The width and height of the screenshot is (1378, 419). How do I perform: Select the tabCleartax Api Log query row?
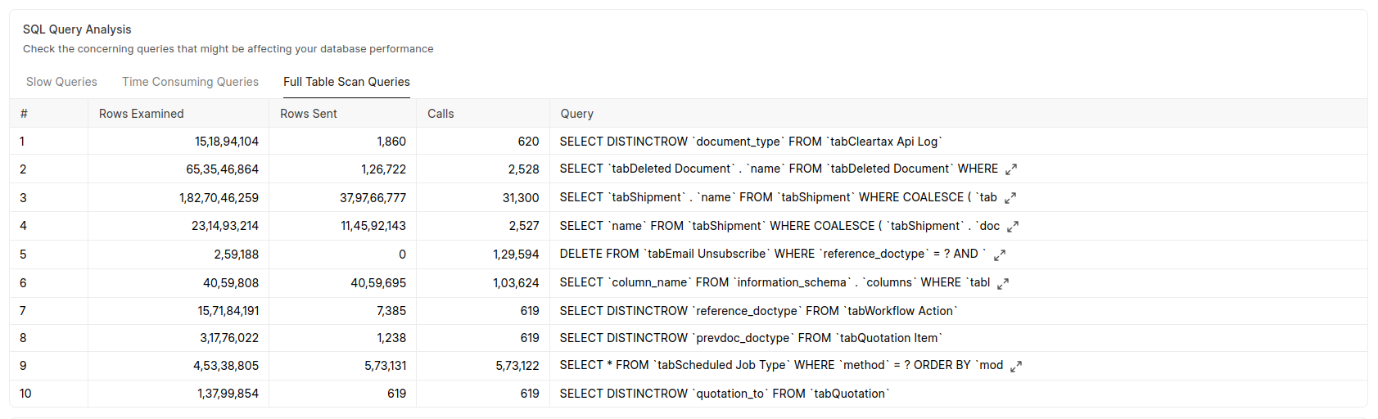[751, 142]
